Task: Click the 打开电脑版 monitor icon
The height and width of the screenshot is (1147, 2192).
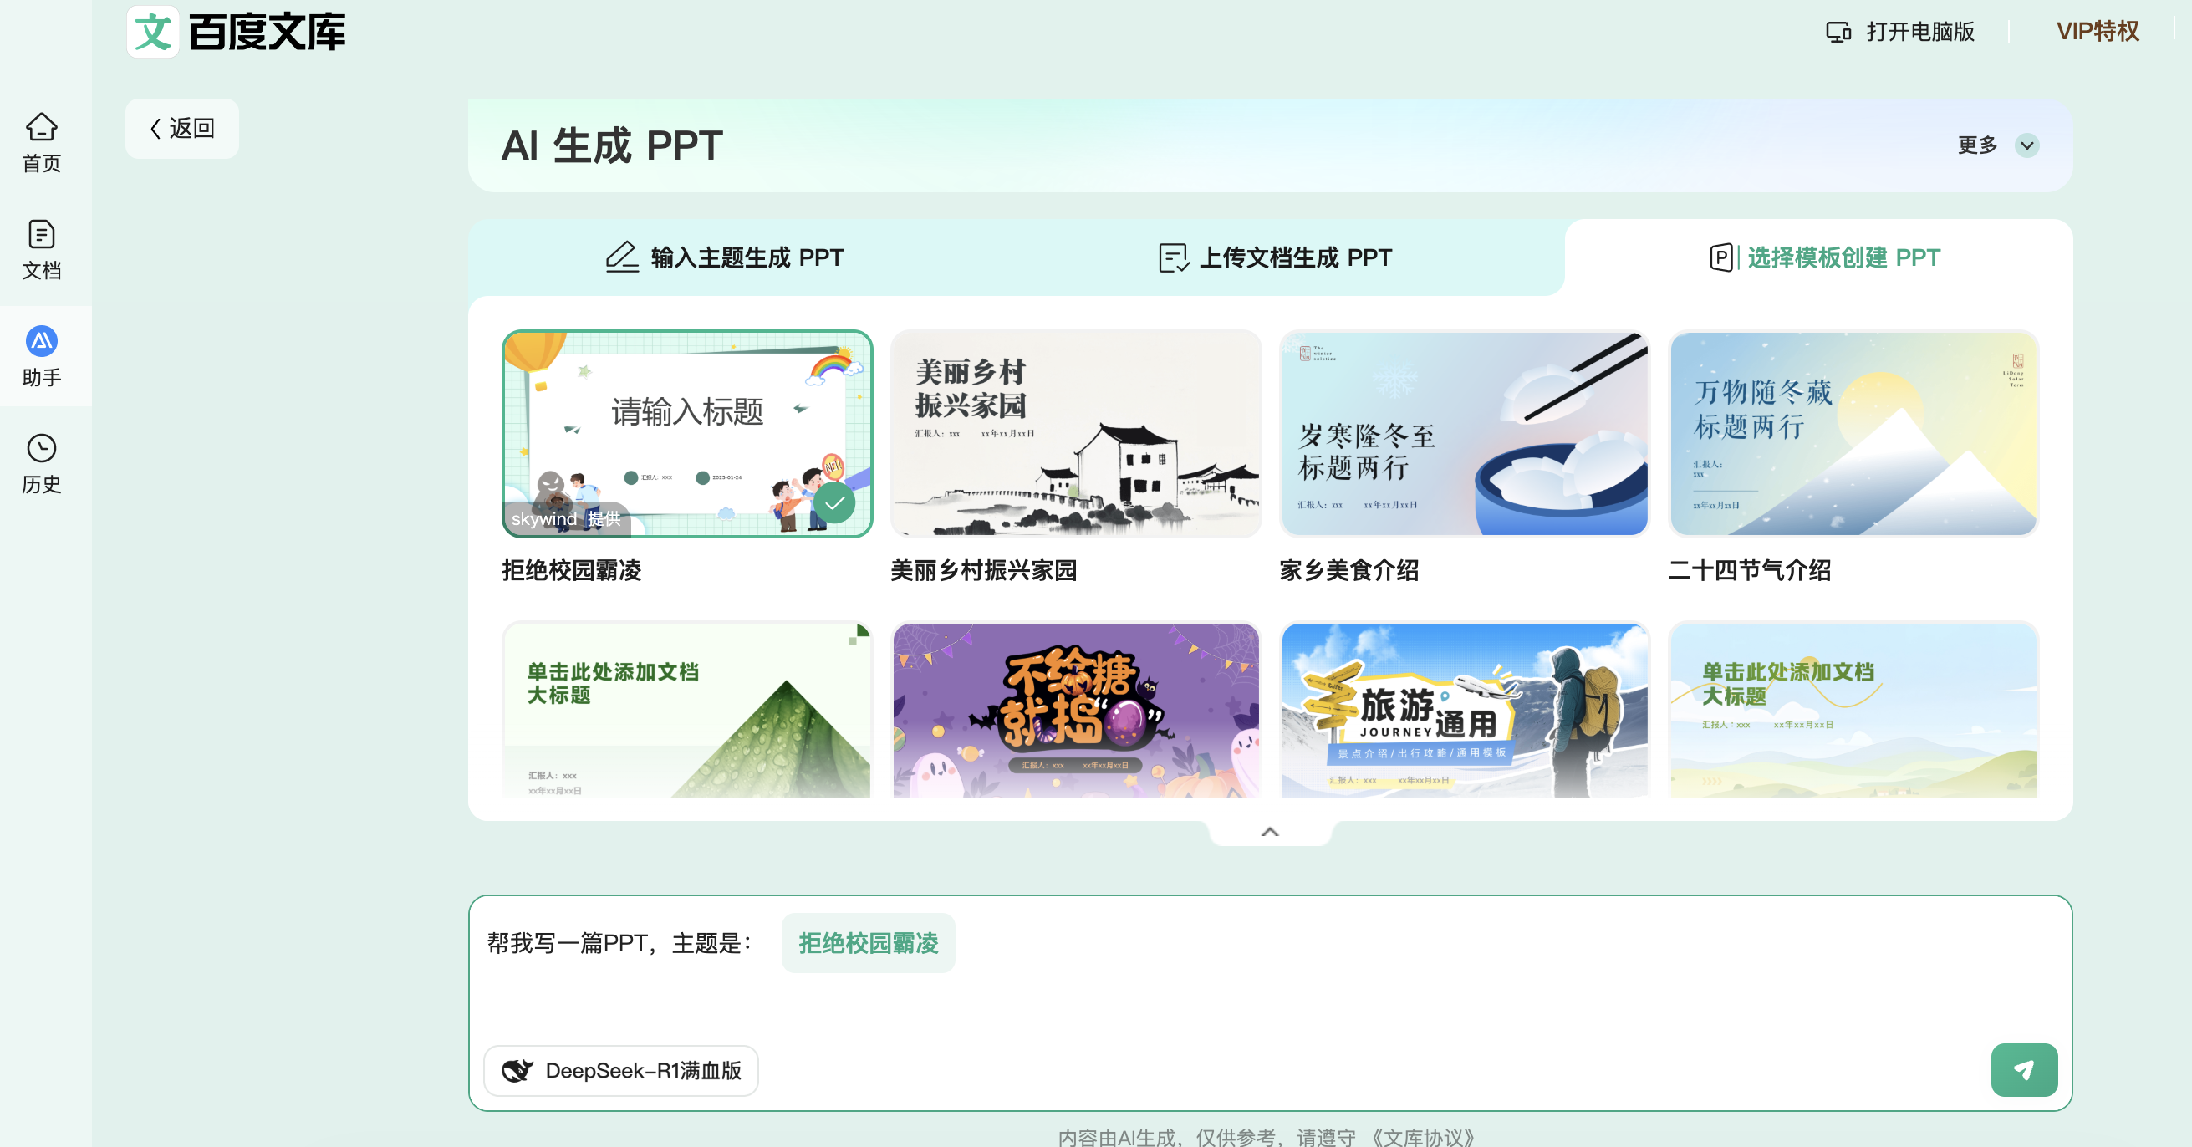Action: pyautogui.click(x=1838, y=33)
